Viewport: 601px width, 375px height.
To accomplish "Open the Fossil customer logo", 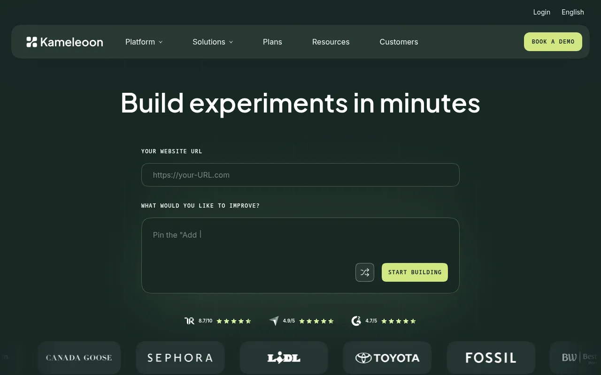I will pos(491,358).
